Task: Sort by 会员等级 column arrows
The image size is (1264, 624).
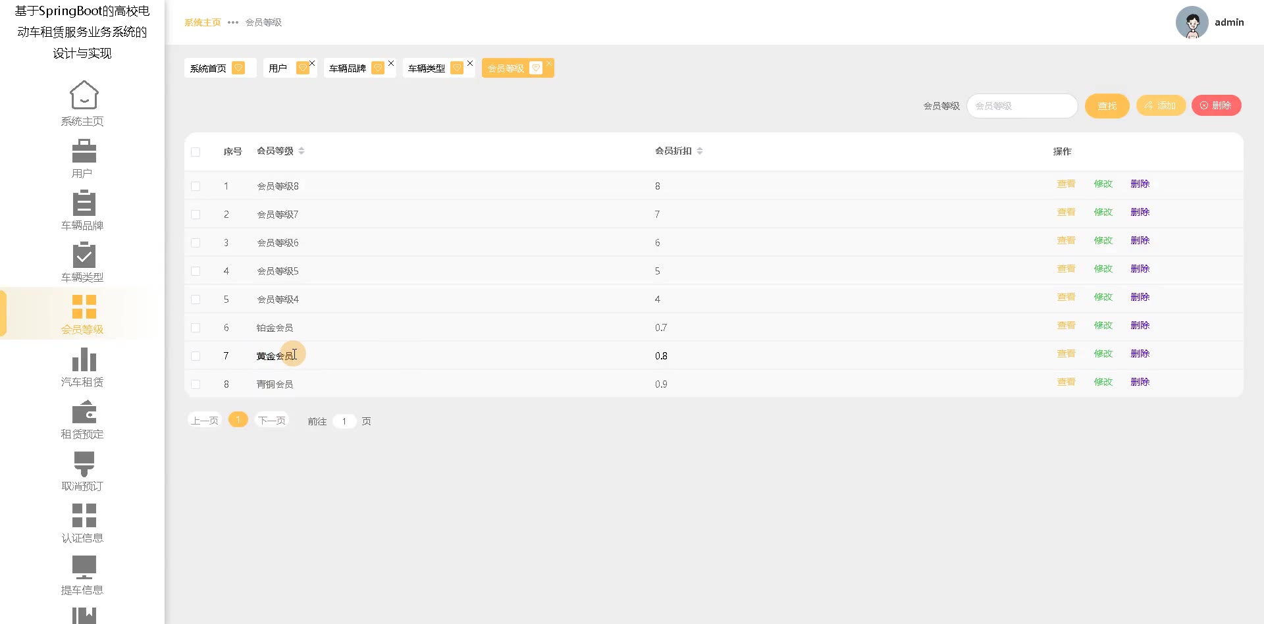Action: tap(302, 151)
